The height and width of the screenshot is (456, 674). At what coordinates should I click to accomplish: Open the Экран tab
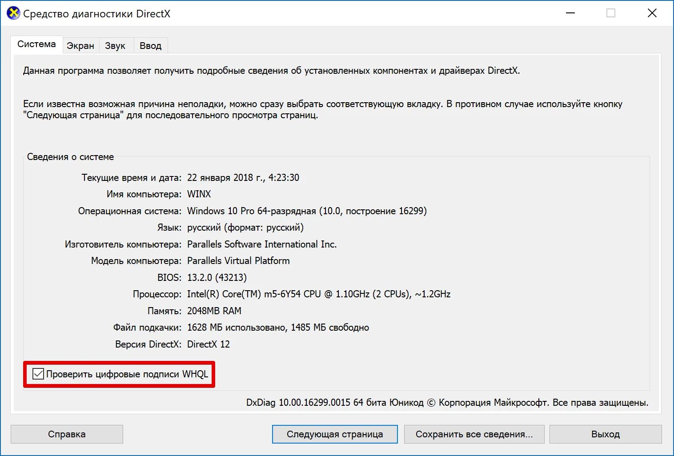(80, 45)
